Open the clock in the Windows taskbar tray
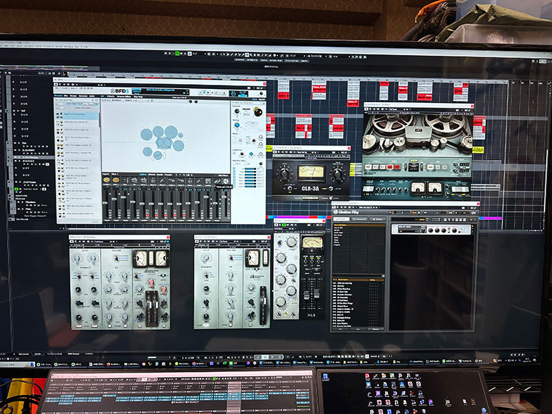 tap(527, 360)
